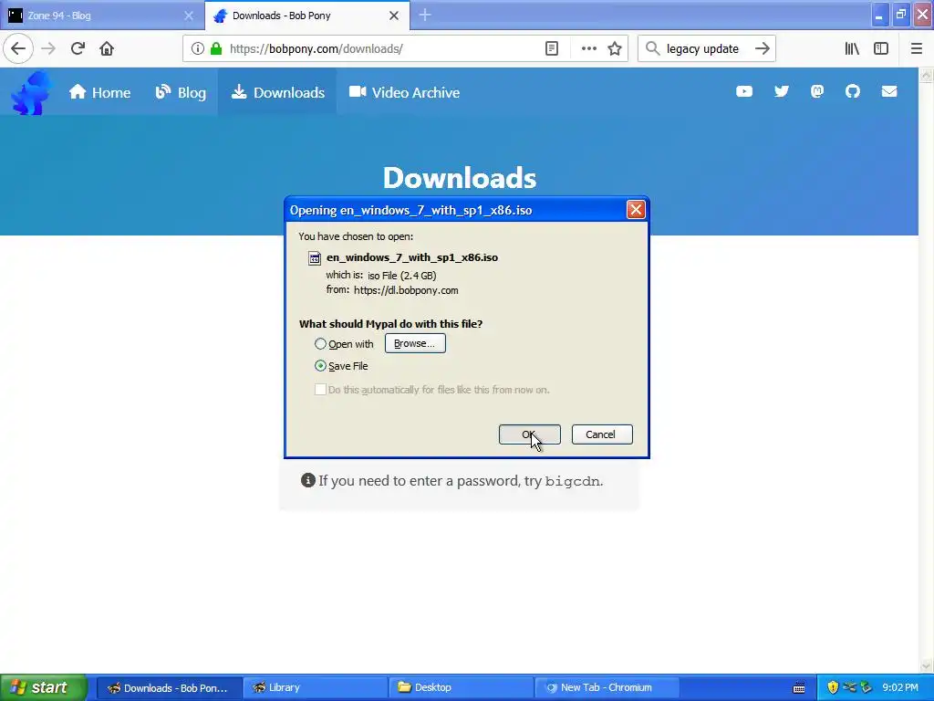This screenshot has width=934, height=701.
Task: Toggle reader view icon in address bar
Action: point(552,49)
